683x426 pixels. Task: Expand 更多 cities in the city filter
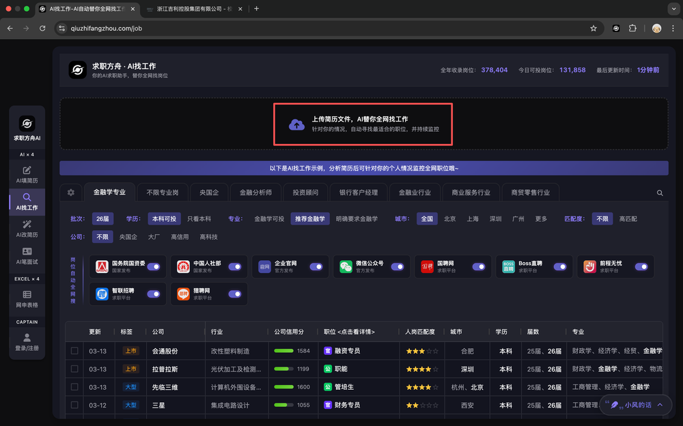coord(541,219)
